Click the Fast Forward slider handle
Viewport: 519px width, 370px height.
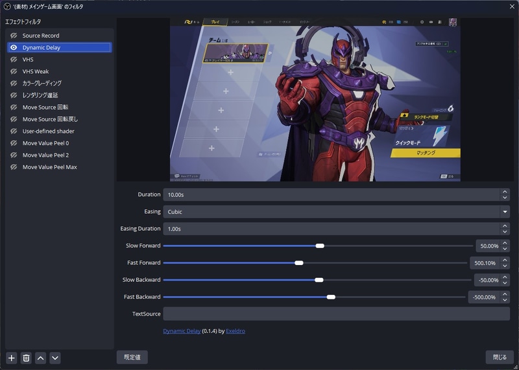(299, 263)
